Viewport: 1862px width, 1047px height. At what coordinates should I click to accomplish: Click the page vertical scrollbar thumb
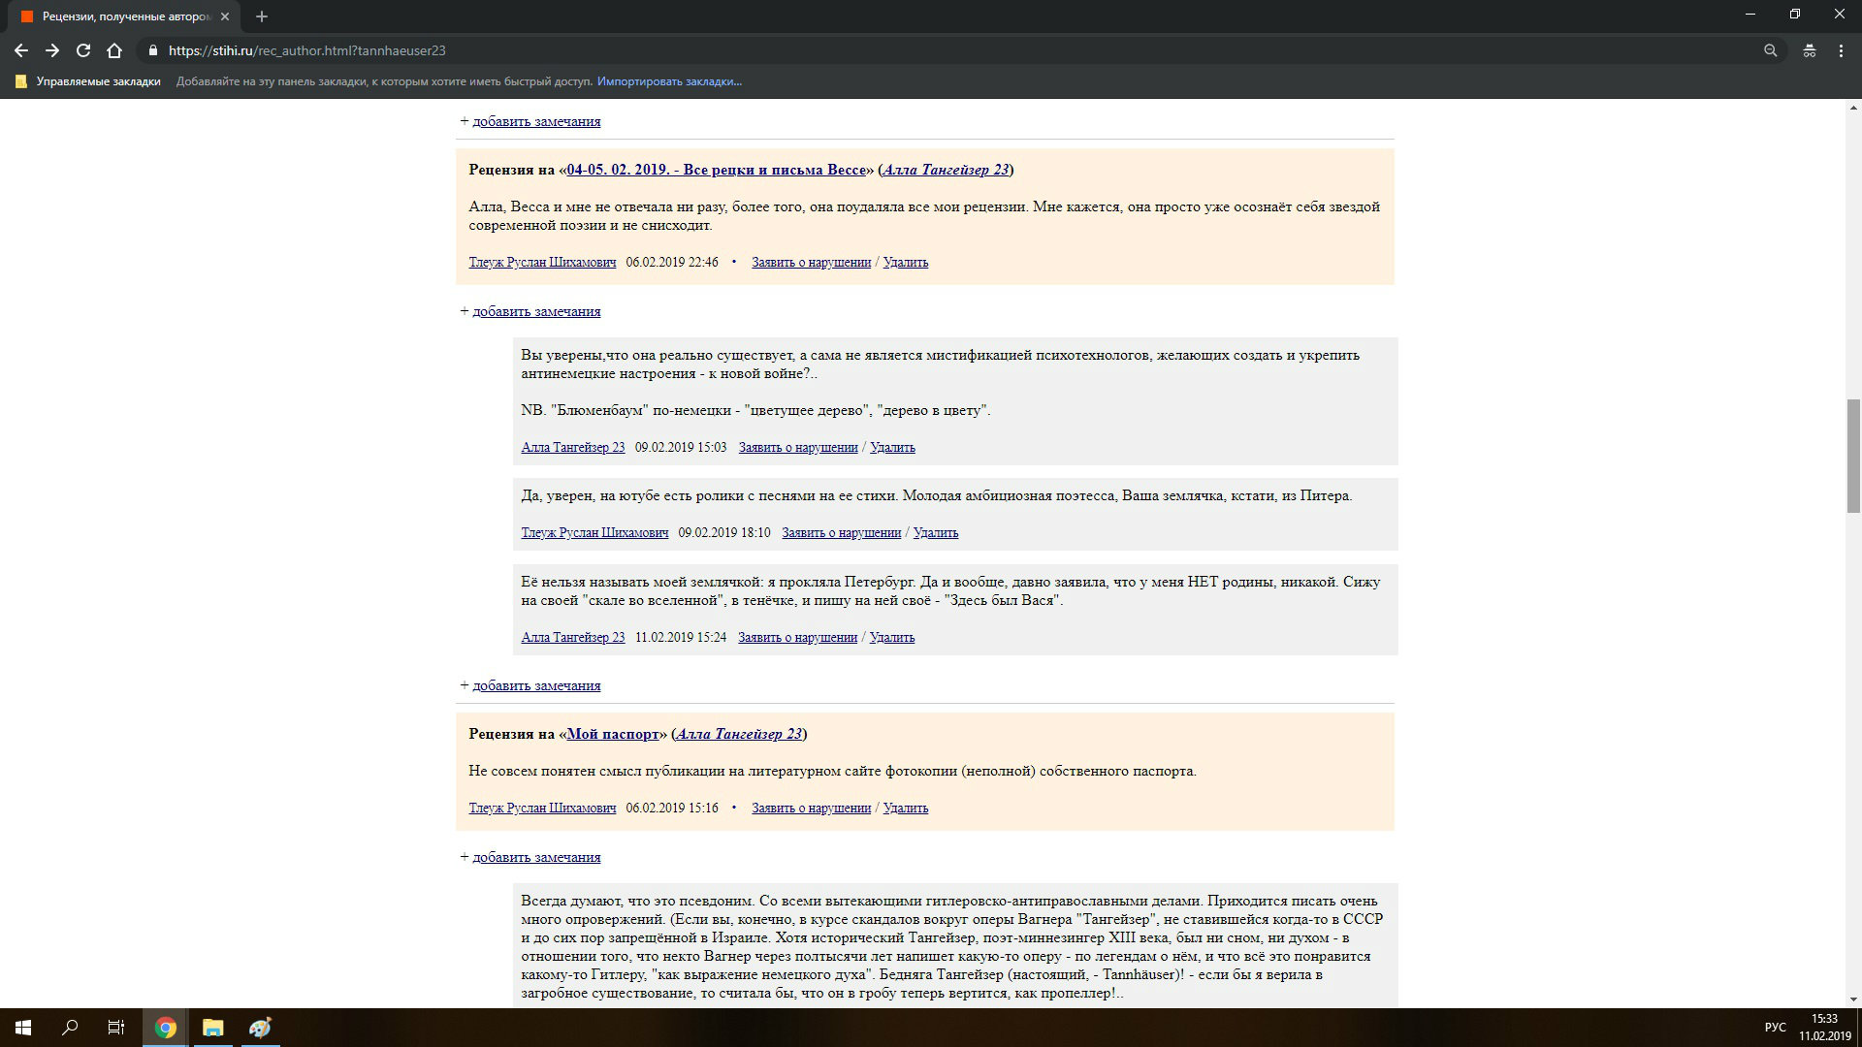pos(1853,456)
